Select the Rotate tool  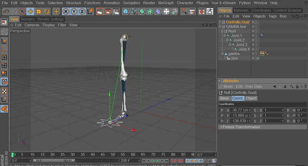click(47, 12)
